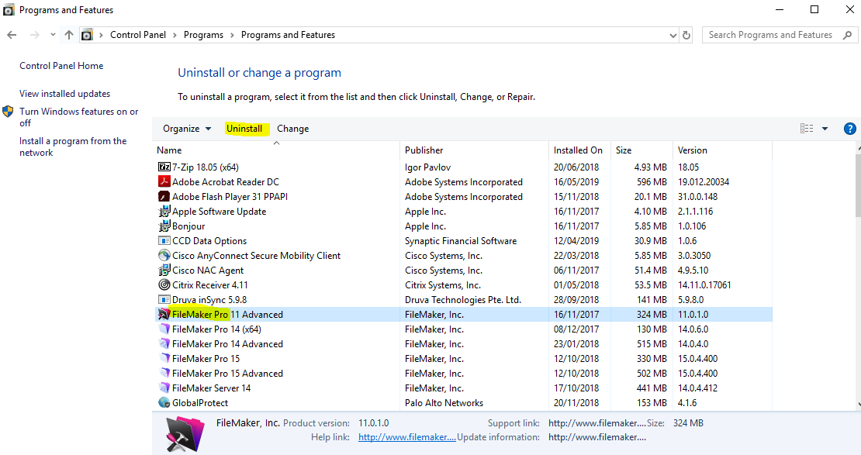Screen dimensions: 861x455
Task: Open the Organize dropdown menu
Action: point(187,129)
